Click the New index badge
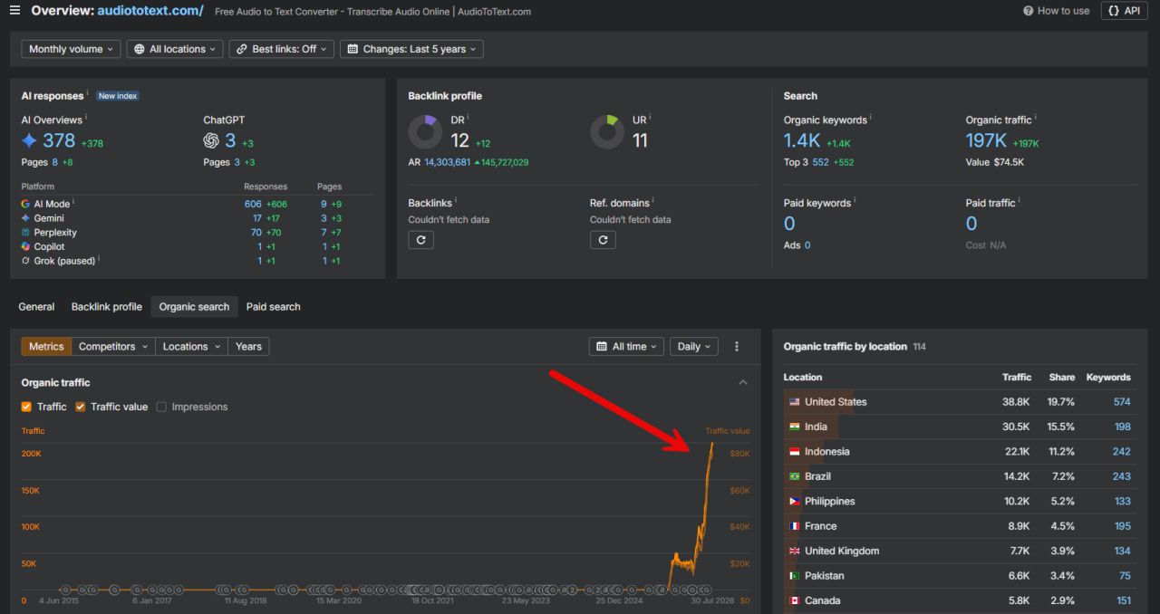The image size is (1160, 614). pos(118,96)
